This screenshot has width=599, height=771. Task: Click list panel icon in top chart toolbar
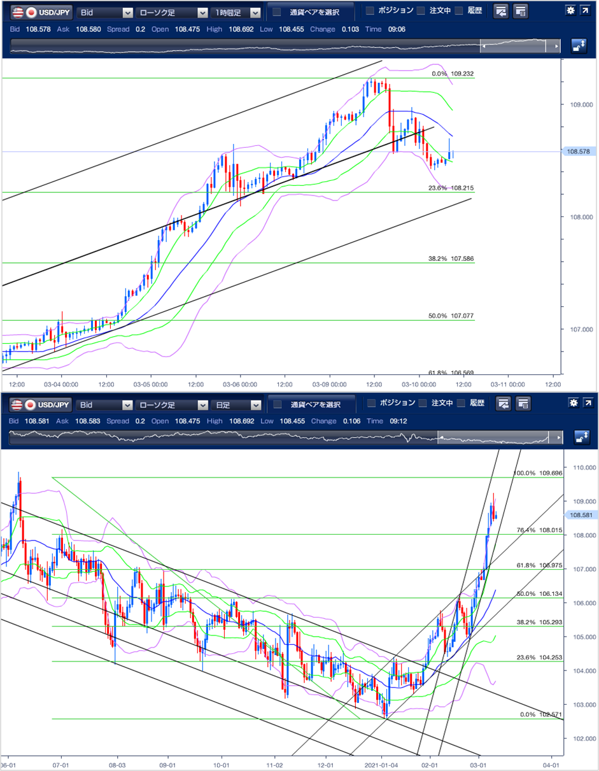pos(520,11)
